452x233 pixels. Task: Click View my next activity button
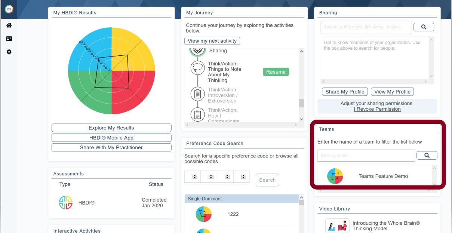pyautogui.click(x=212, y=41)
